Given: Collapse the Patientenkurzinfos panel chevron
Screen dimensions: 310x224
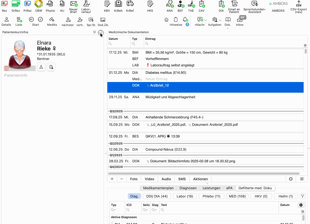Looking at the screenshot, I should click(94, 32).
